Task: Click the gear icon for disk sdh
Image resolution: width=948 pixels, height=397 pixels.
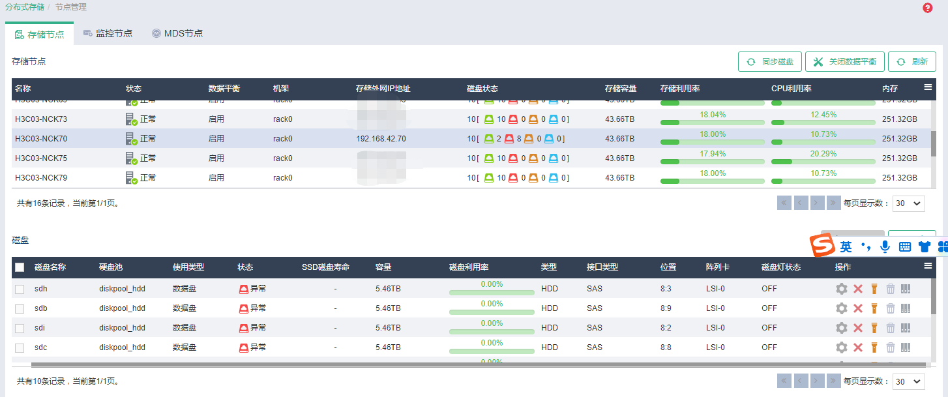Action: (842, 289)
